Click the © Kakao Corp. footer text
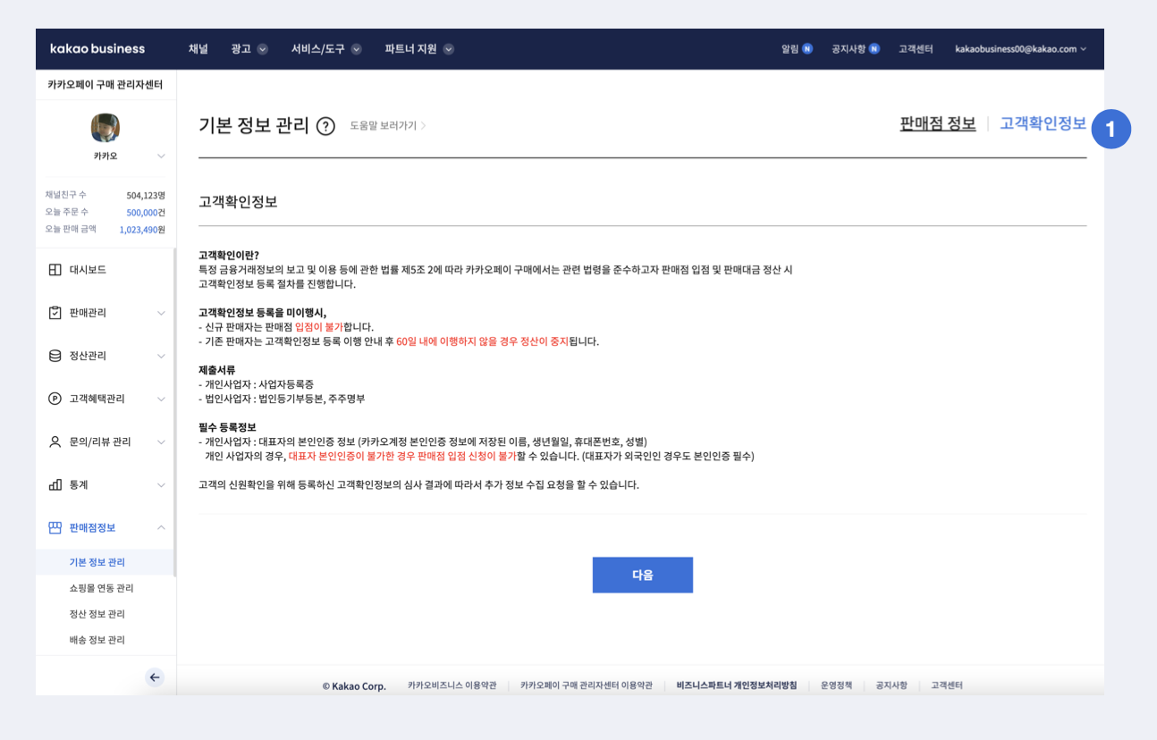This screenshot has height=740, width=1157. [354, 686]
